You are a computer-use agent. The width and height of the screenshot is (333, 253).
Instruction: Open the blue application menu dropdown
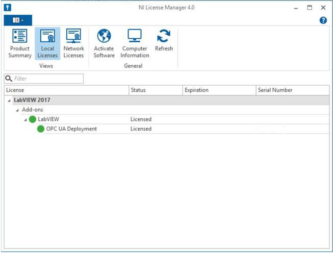tap(18, 20)
